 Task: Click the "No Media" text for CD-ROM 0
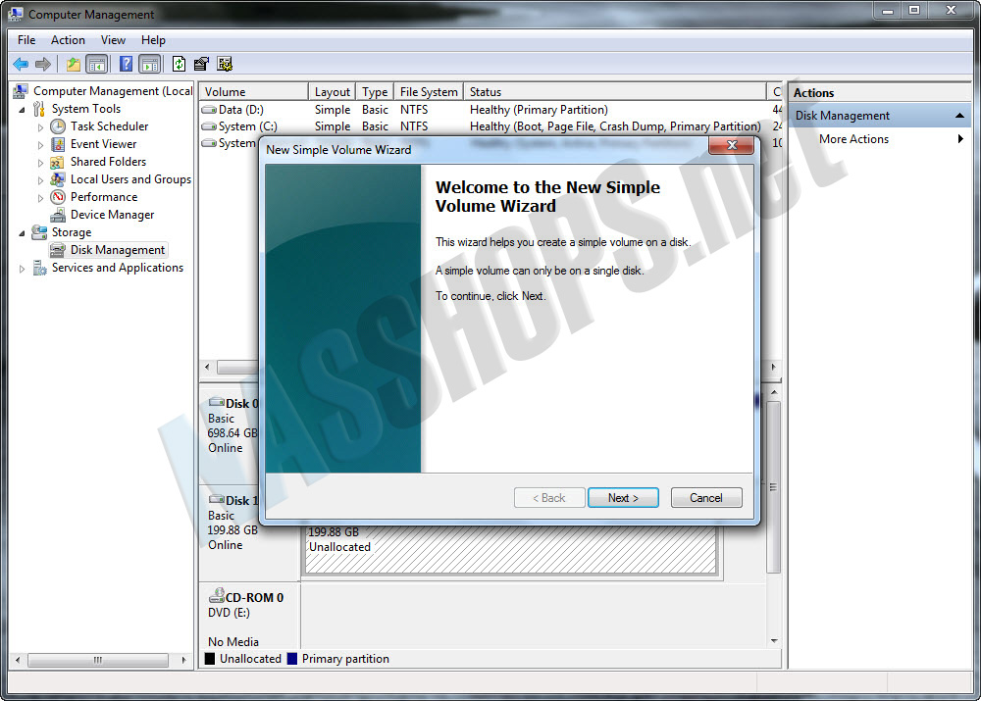[233, 641]
